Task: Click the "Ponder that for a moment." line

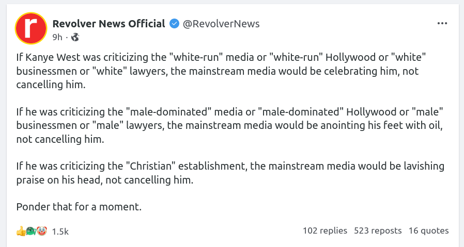Action: pos(79,207)
